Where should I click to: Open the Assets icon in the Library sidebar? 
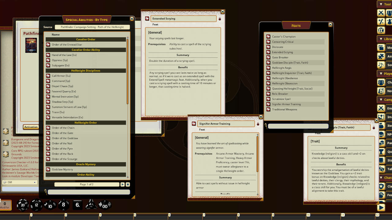coord(381,56)
